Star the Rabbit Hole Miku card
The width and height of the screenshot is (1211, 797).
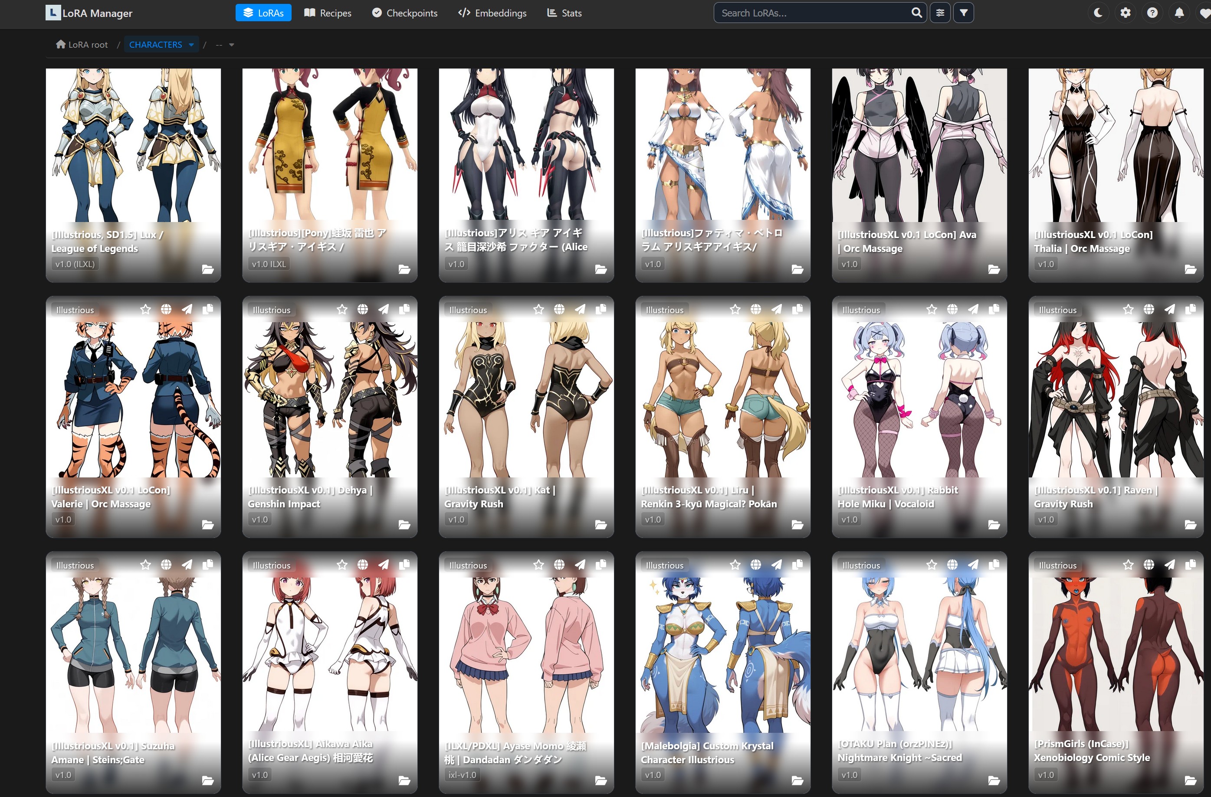point(931,309)
